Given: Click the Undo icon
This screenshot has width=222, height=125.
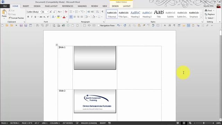Looking at the screenshot, I should pos(118,25).
